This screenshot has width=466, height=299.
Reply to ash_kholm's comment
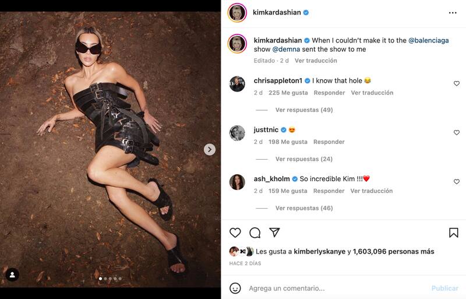[329, 191]
